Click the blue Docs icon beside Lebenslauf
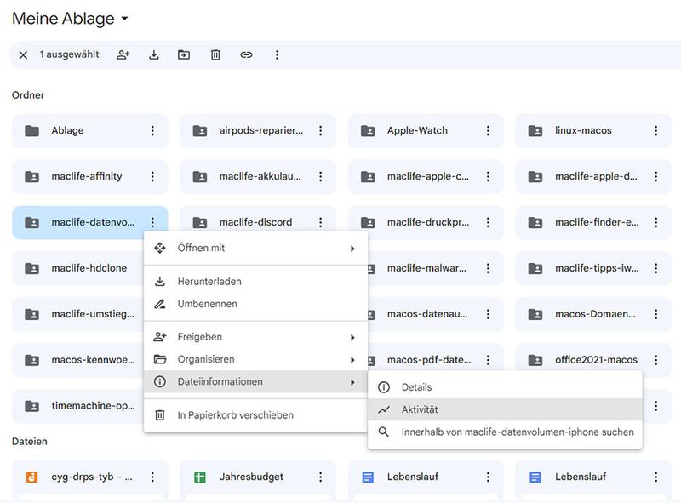 click(369, 476)
